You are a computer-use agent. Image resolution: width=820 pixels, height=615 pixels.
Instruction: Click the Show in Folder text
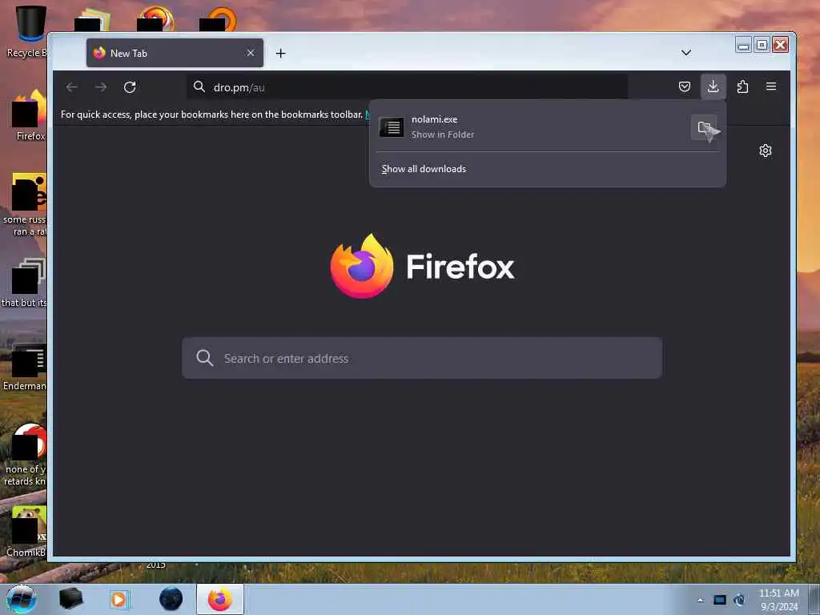point(442,135)
